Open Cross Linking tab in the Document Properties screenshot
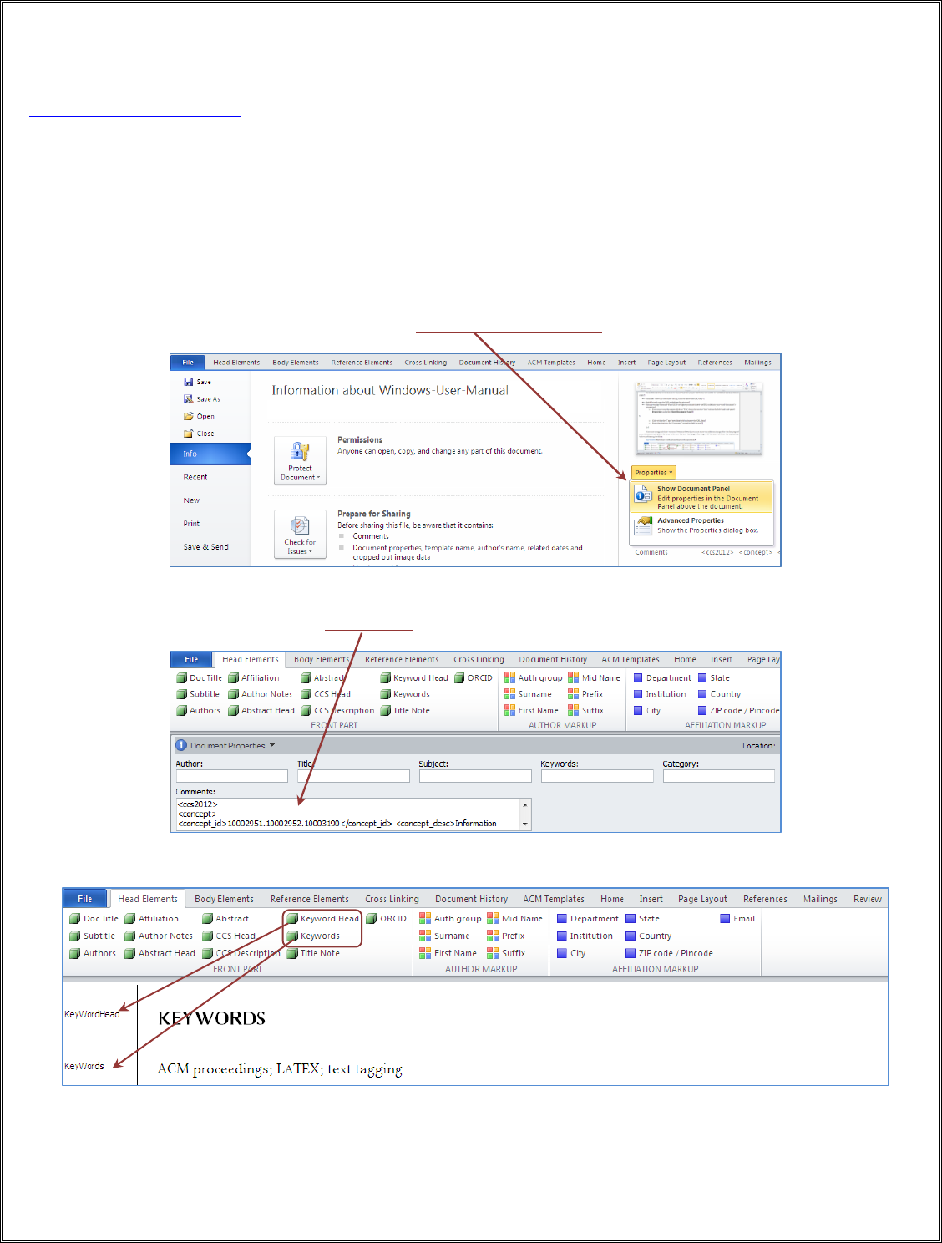Viewport: 942px width, 1243px height. click(x=479, y=660)
